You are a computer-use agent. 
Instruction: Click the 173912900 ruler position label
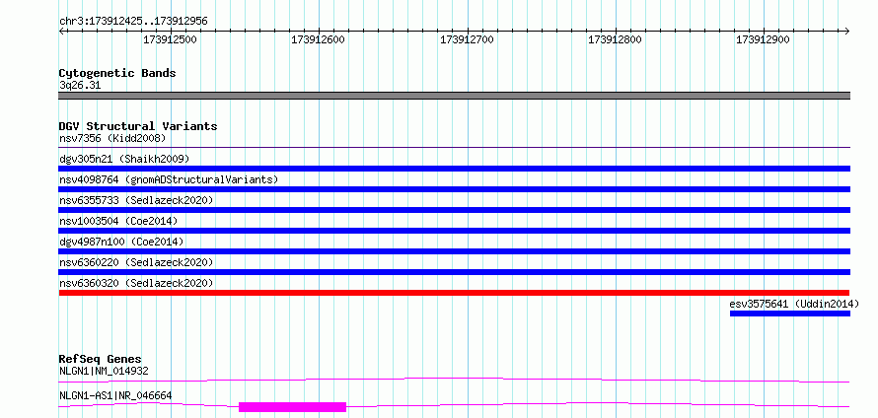coord(763,39)
